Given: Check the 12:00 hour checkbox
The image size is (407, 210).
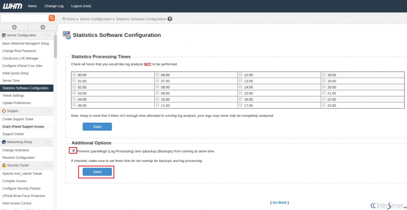Looking at the screenshot, I should pyautogui.click(x=240, y=74).
